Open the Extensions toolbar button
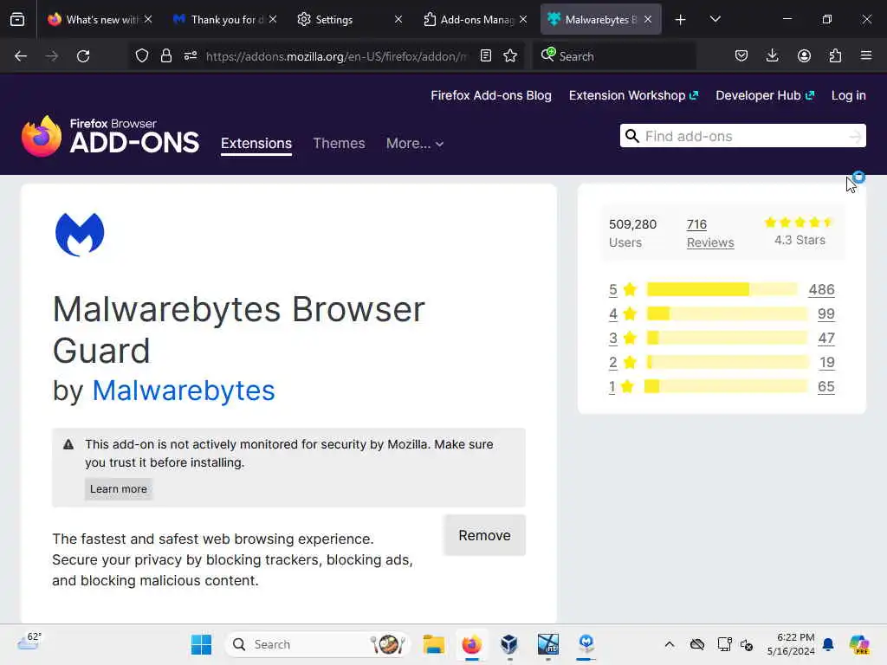 tap(835, 56)
